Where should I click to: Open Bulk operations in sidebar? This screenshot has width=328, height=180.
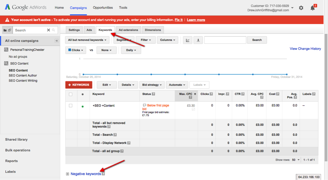(18, 150)
